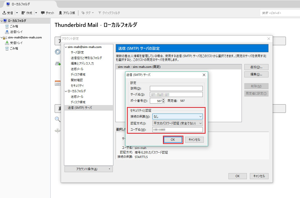Open the チャット (Chat) toolbar button

tap(48, 13)
